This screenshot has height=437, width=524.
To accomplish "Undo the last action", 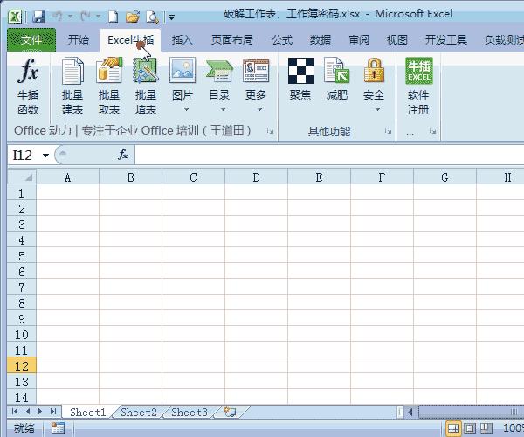I will 58,16.
